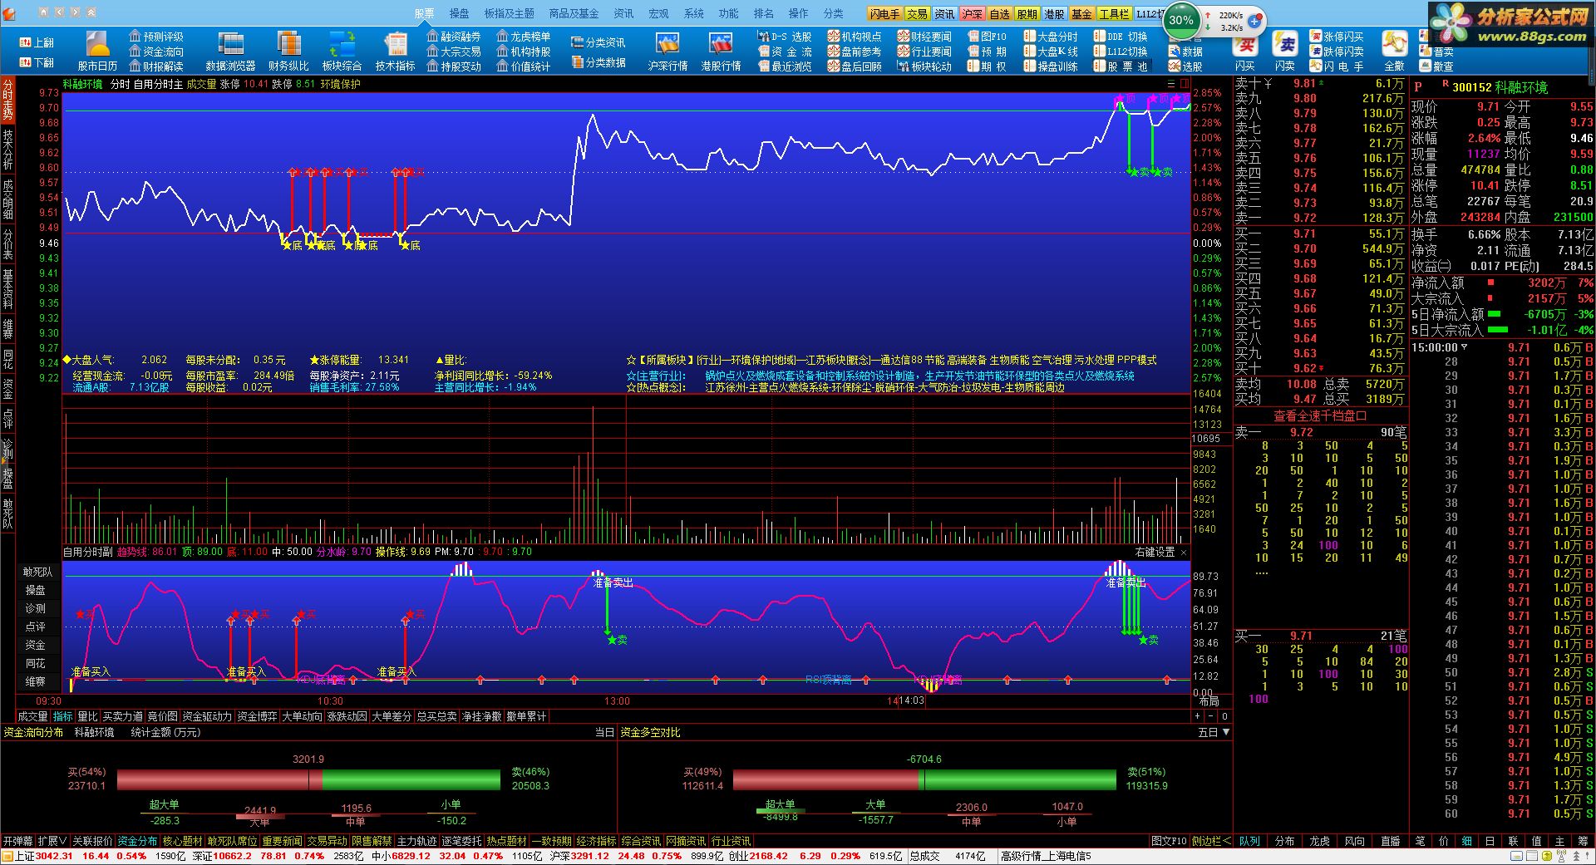Click 涨停闪买 limit-up flash buy

[x=1337, y=37]
